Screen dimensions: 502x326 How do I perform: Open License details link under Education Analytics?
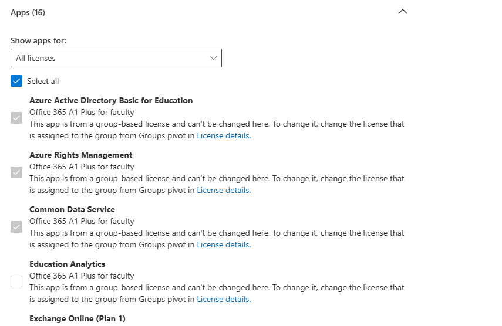point(224,300)
